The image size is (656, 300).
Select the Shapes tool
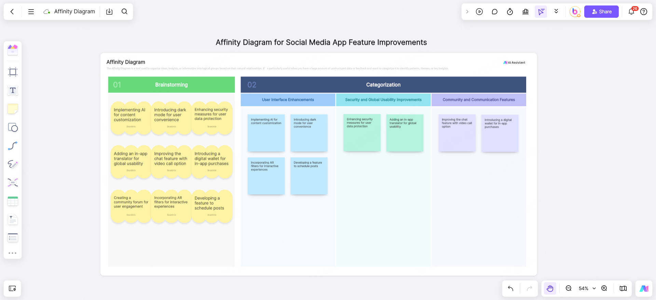click(x=13, y=127)
